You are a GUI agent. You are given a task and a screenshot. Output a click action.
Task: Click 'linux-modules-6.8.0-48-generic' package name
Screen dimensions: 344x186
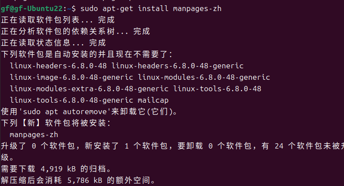[x=204, y=77]
